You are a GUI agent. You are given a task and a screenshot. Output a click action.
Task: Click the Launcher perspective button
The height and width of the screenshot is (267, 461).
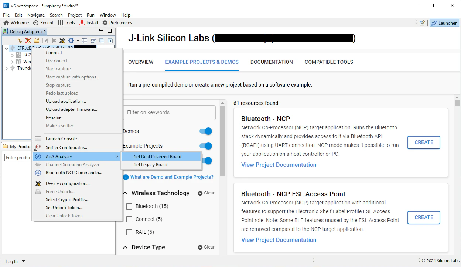pyautogui.click(x=444, y=23)
